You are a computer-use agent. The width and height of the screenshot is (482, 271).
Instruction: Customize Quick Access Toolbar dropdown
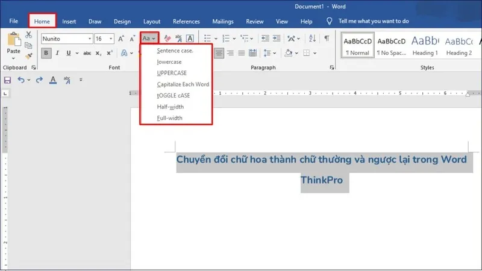(x=81, y=80)
